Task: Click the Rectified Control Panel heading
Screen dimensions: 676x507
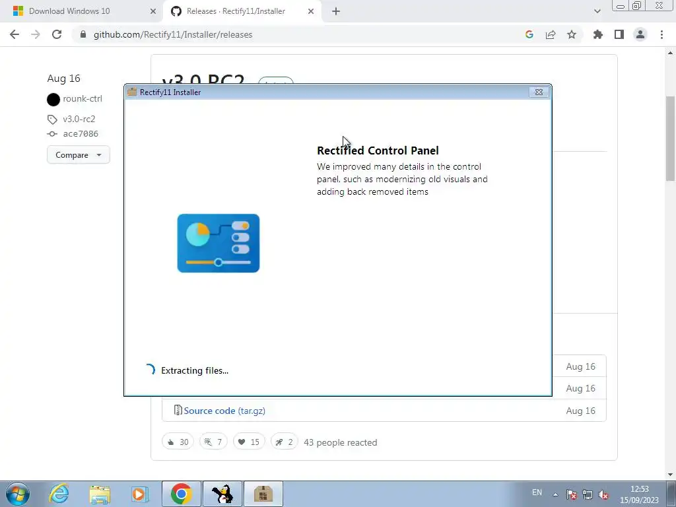Action: point(378,151)
